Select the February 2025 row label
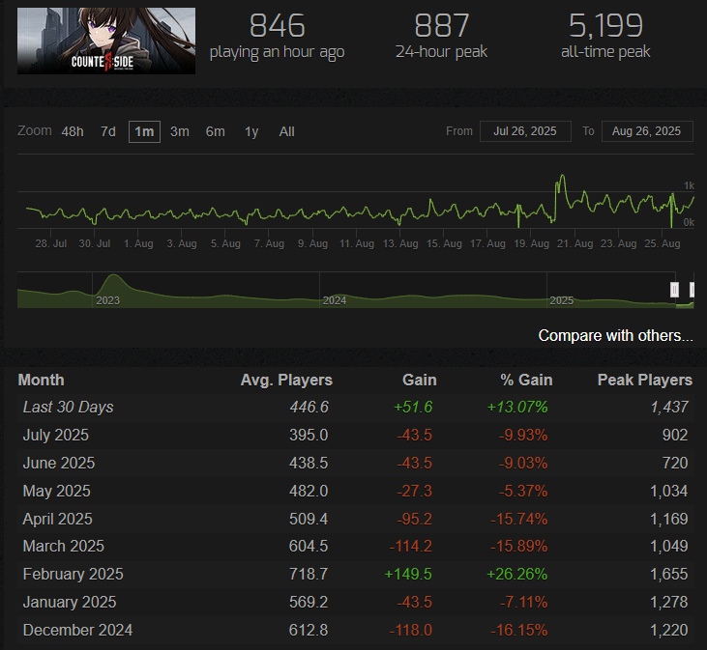This screenshot has width=707, height=650. coord(74,574)
